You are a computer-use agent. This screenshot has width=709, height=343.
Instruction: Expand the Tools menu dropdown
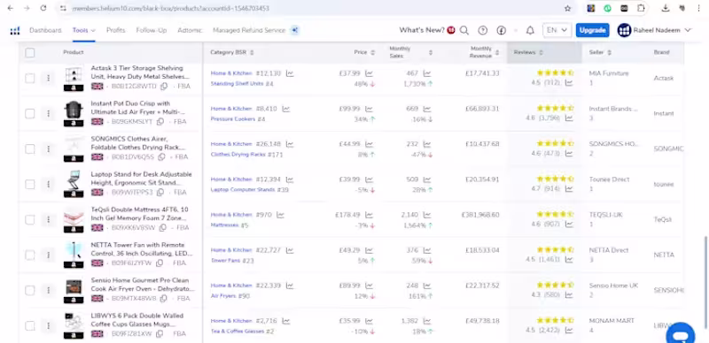click(x=83, y=30)
